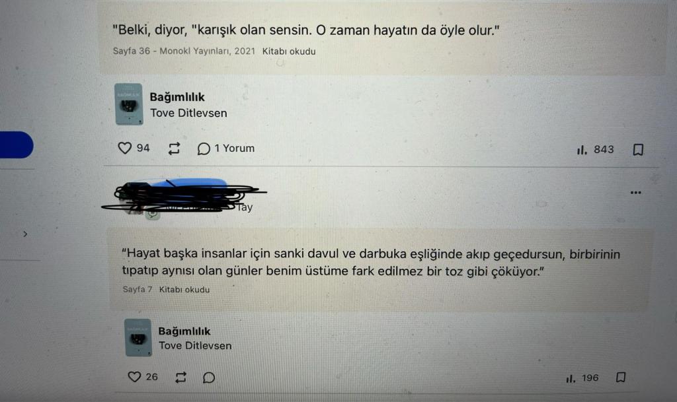The image size is (677, 402).
Task: Open the first Bağımlılık book cover
Action: 129,104
